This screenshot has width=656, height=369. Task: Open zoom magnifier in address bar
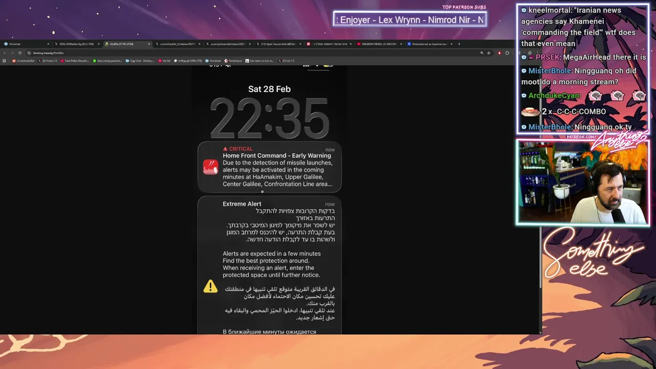(482, 53)
